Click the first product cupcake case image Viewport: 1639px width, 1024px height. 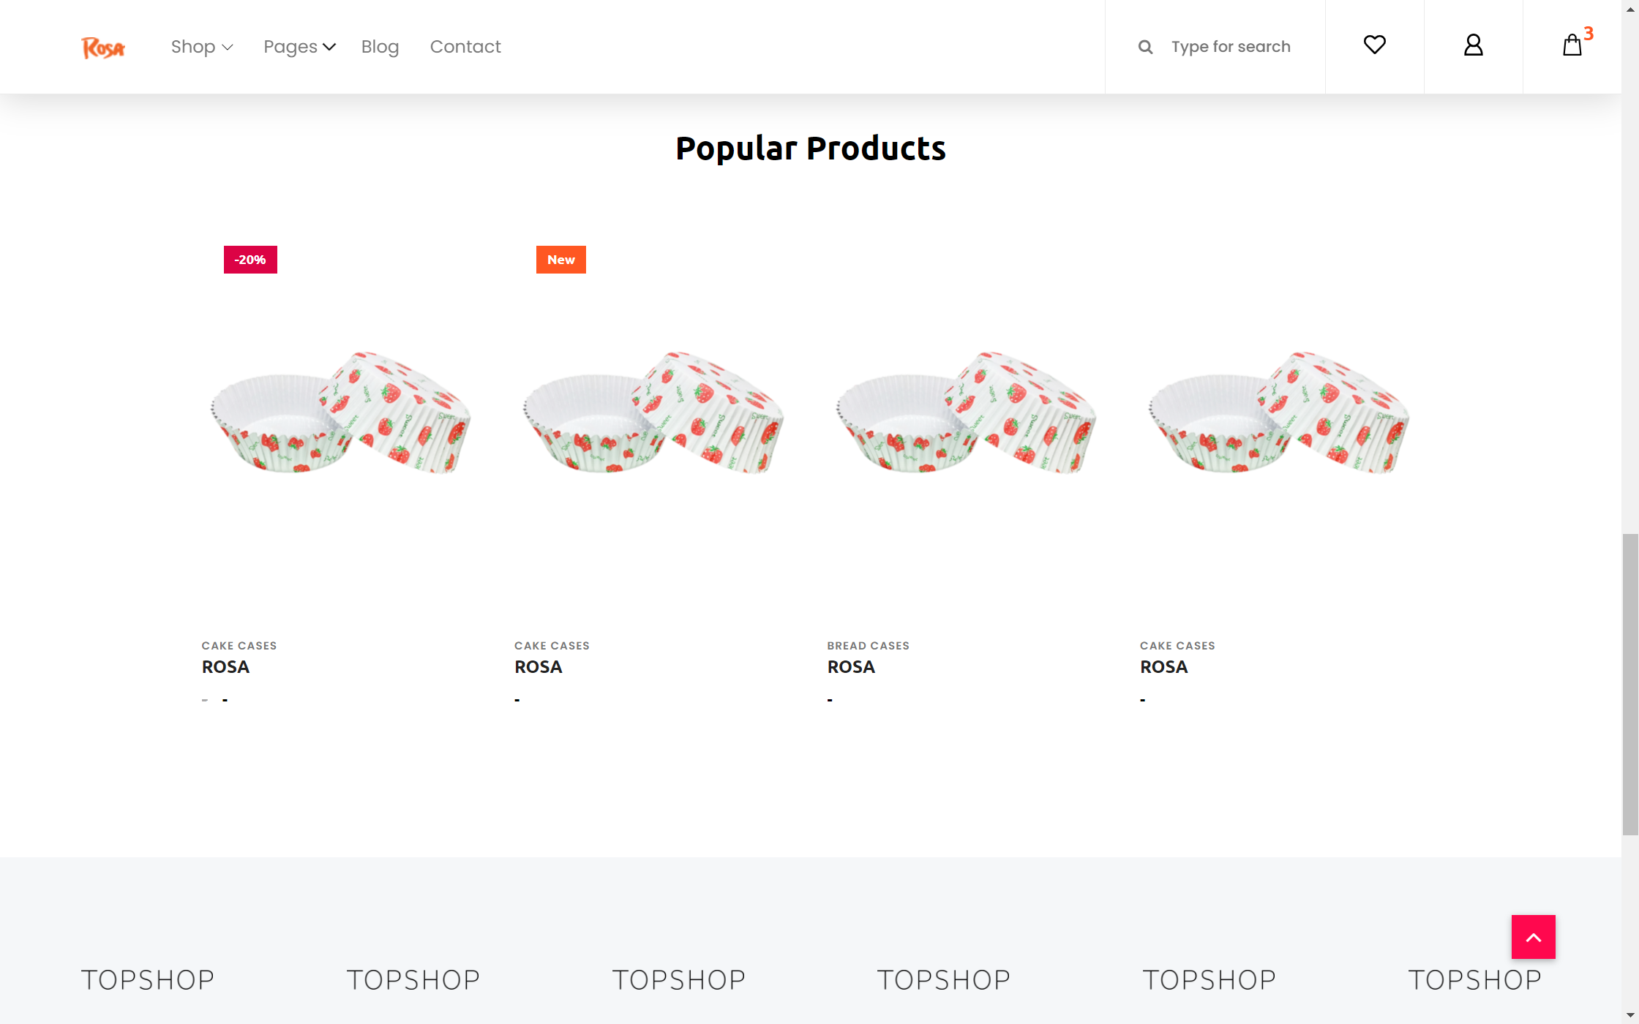341,413
